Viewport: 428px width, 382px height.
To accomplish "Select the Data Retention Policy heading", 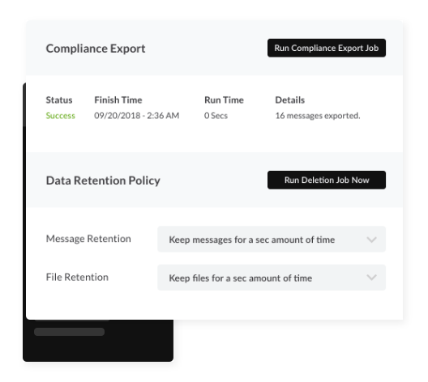I will [103, 180].
